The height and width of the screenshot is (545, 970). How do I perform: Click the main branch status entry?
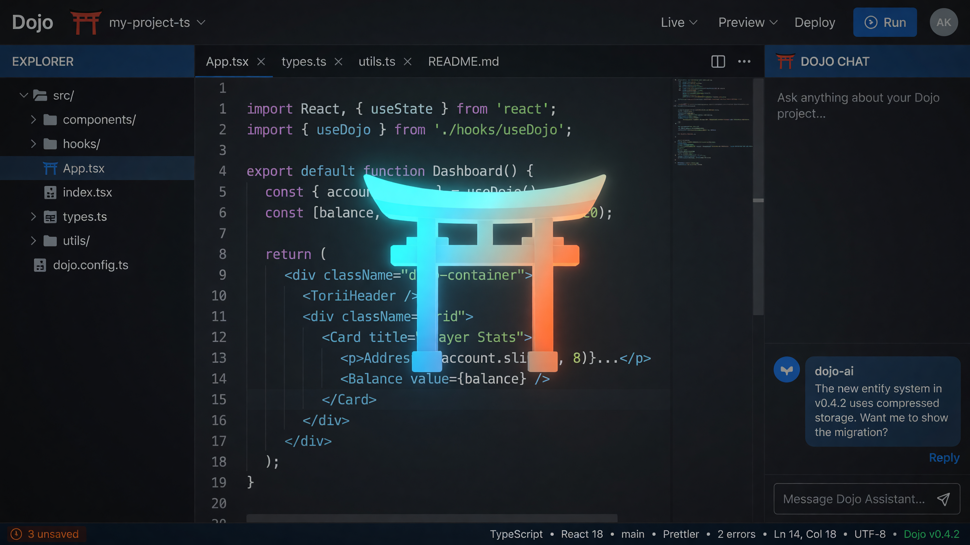633,534
